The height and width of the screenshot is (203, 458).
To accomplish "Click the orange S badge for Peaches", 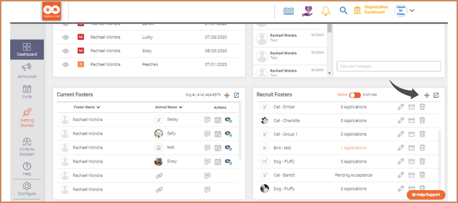I will point(80,64).
